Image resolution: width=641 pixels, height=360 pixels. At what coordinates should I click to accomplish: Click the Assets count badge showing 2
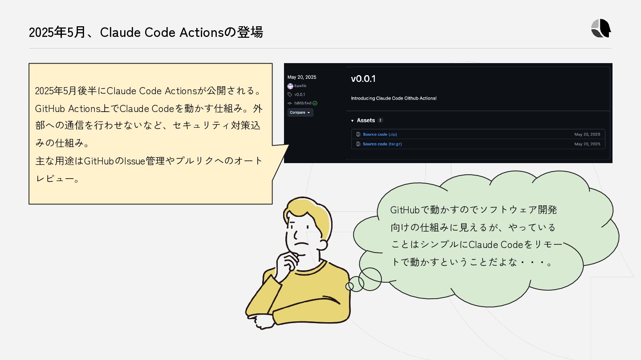tap(380, 120)
